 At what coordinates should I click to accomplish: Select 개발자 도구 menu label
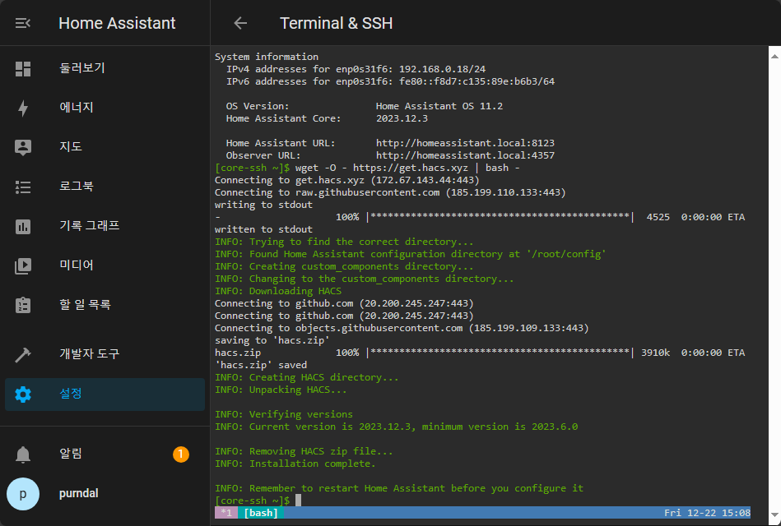(x=90, y=354)
